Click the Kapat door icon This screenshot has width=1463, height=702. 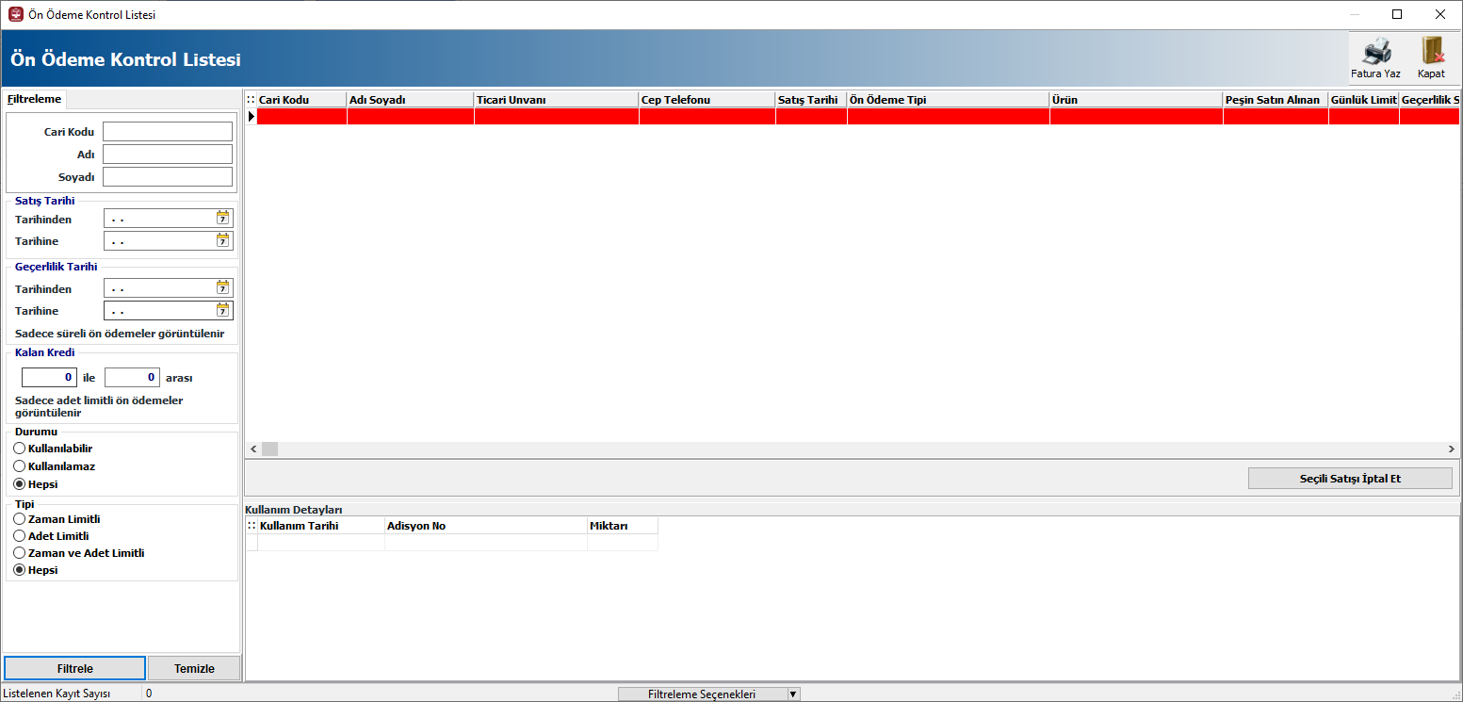pyautogui.click(x=1432, y=51)
